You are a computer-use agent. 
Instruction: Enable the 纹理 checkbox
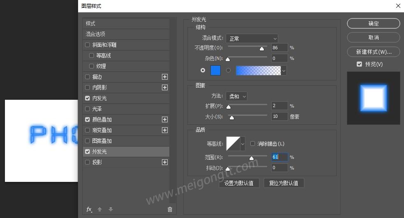(91, 66)
